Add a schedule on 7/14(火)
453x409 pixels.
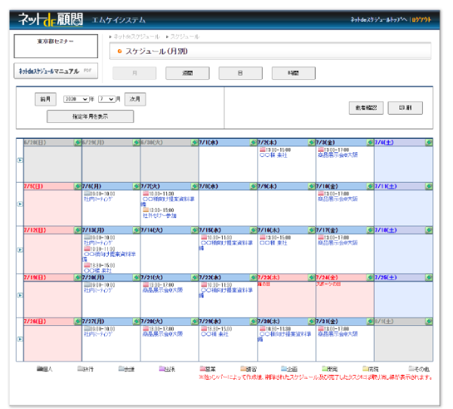[195, 230]
